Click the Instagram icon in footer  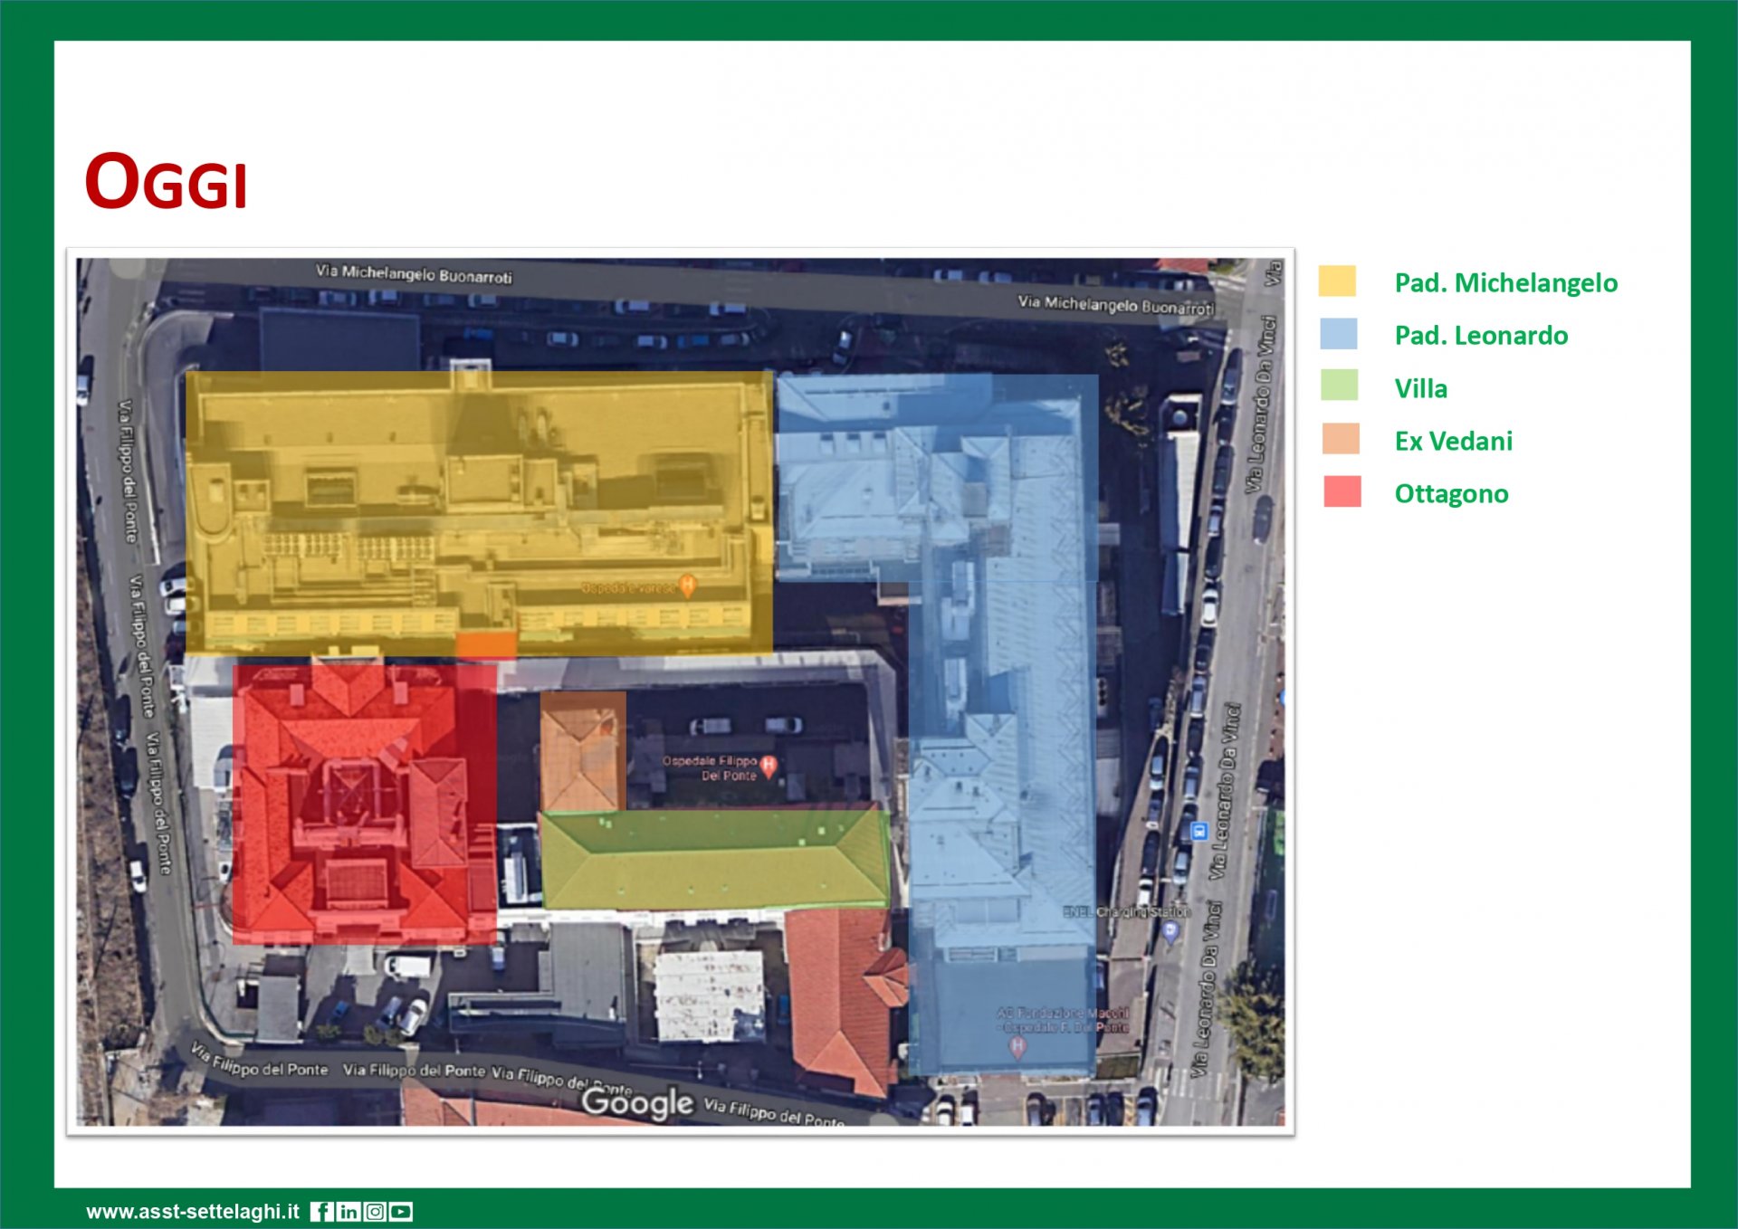[x=375, y=1212]
